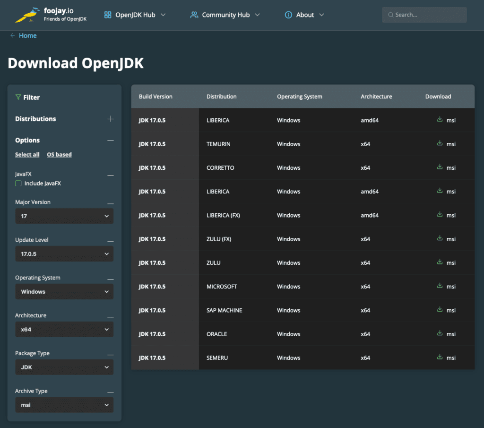Click the OS based link
The width and height of the screenshot is (484, 428).
click(x=59, y=154)
